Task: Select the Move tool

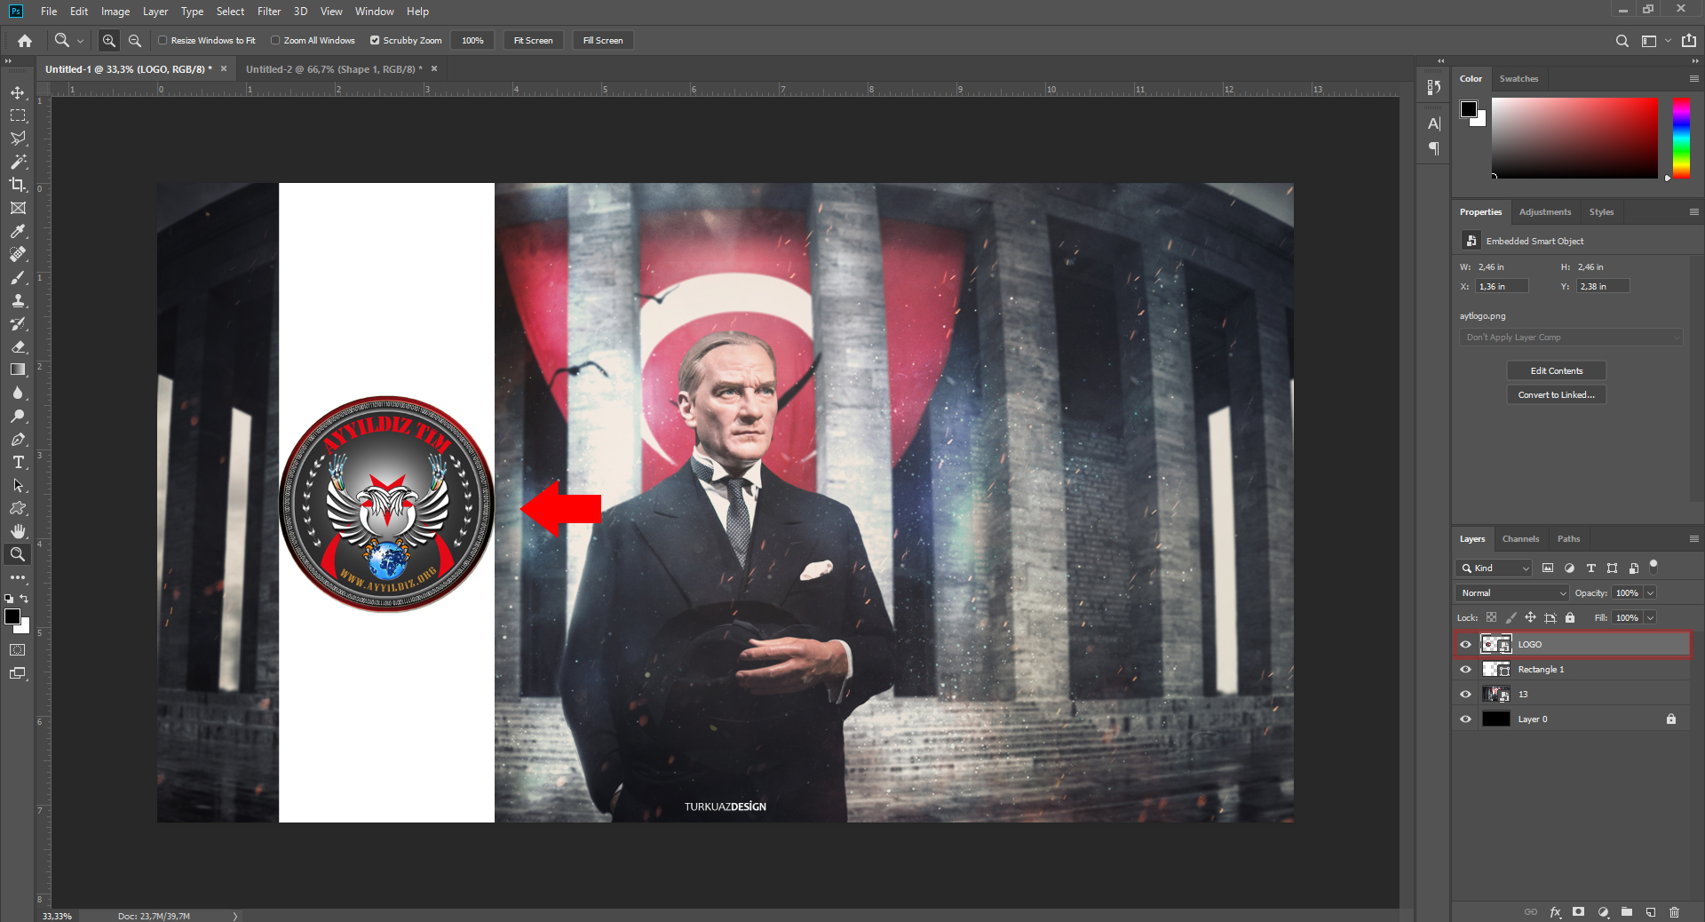Action: pyautogui.click(x=18, y=92)
